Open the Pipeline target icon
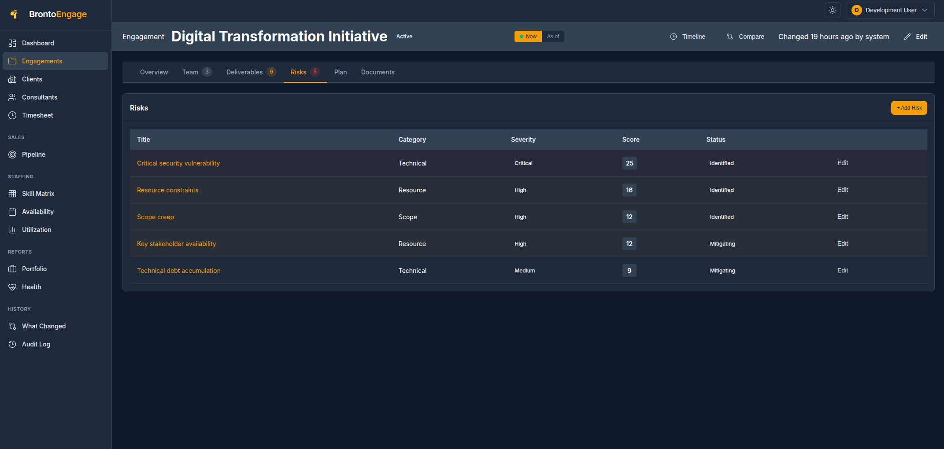The height and width of the screenshot is (449, 944). pos(12,154)
